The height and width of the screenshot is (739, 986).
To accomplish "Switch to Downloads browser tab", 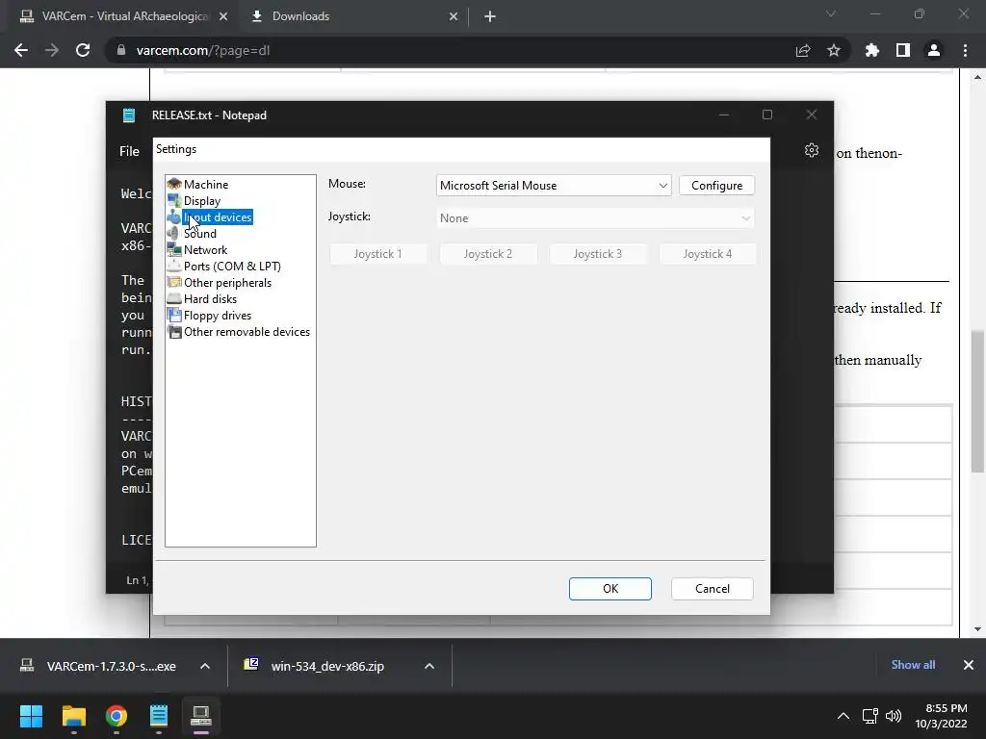I will tap(352, 16).
